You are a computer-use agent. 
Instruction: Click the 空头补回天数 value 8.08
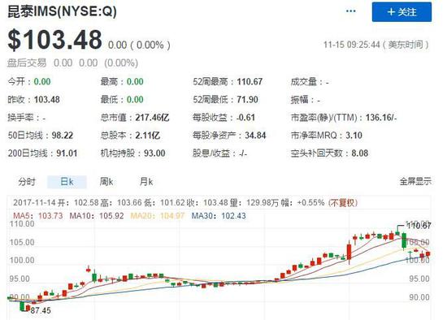360,154
